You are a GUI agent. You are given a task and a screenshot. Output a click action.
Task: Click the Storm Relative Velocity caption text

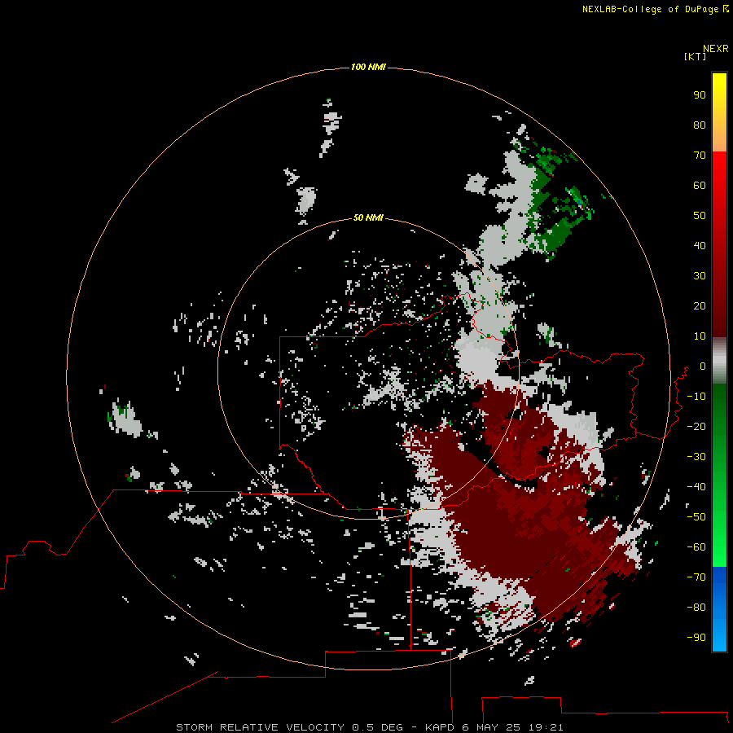tap(370, 727)
